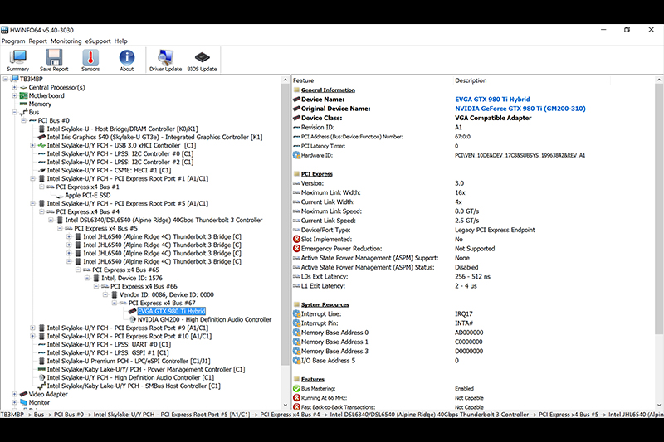Click the EVGA GTX 980 Ti Hybrid device name link
664x442 pixels.
coord(493,99)
